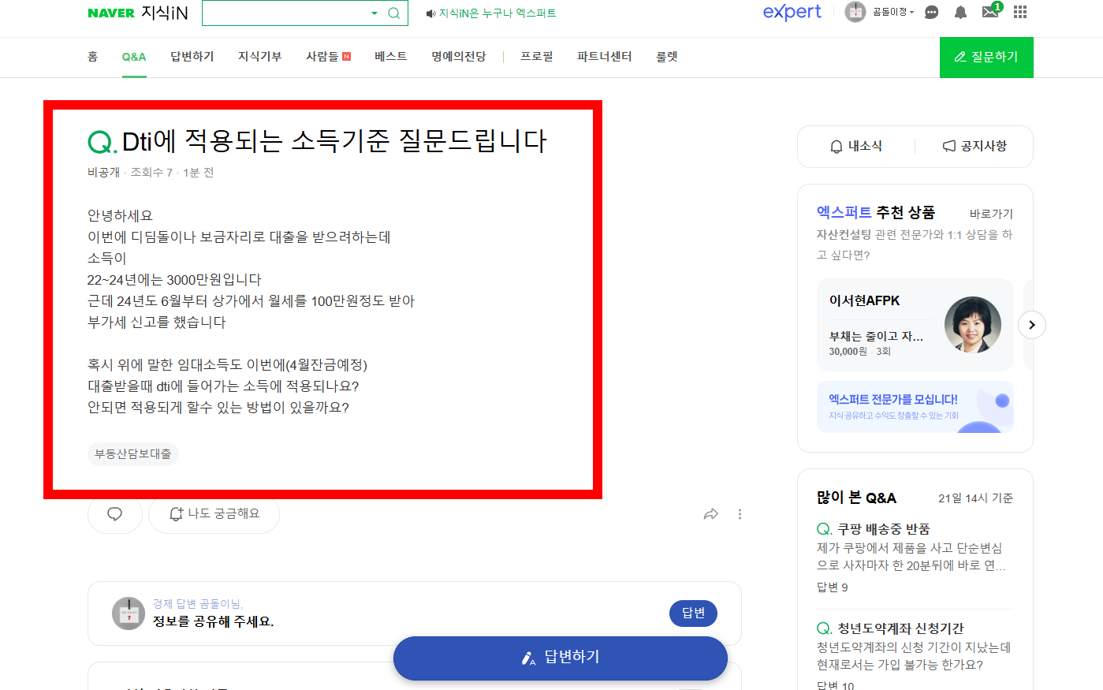Image resolution: width=1103 pixels, height=690 pixels.
Task: Open 내소식 in the sidebar
Action: (x=856, y=147)
